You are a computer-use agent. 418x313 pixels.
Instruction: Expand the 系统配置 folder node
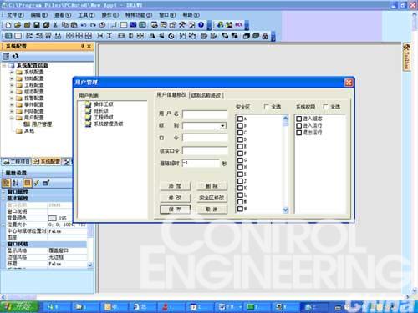tap(12, 72)
